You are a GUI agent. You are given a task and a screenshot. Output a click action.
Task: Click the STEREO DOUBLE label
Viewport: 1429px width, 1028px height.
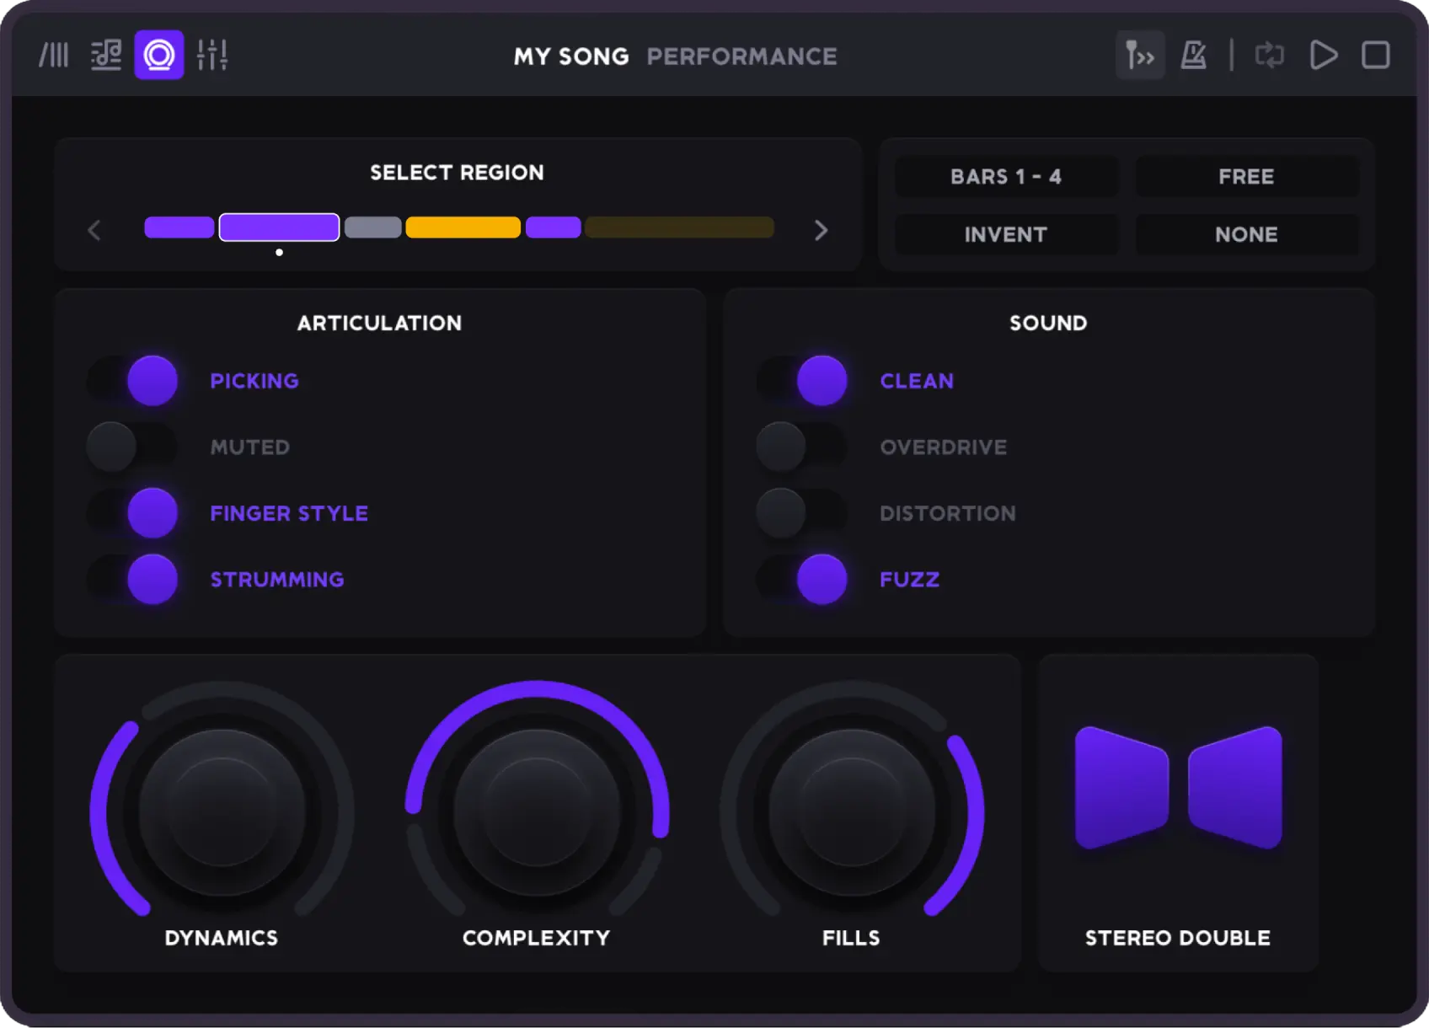pos(1178,938)
